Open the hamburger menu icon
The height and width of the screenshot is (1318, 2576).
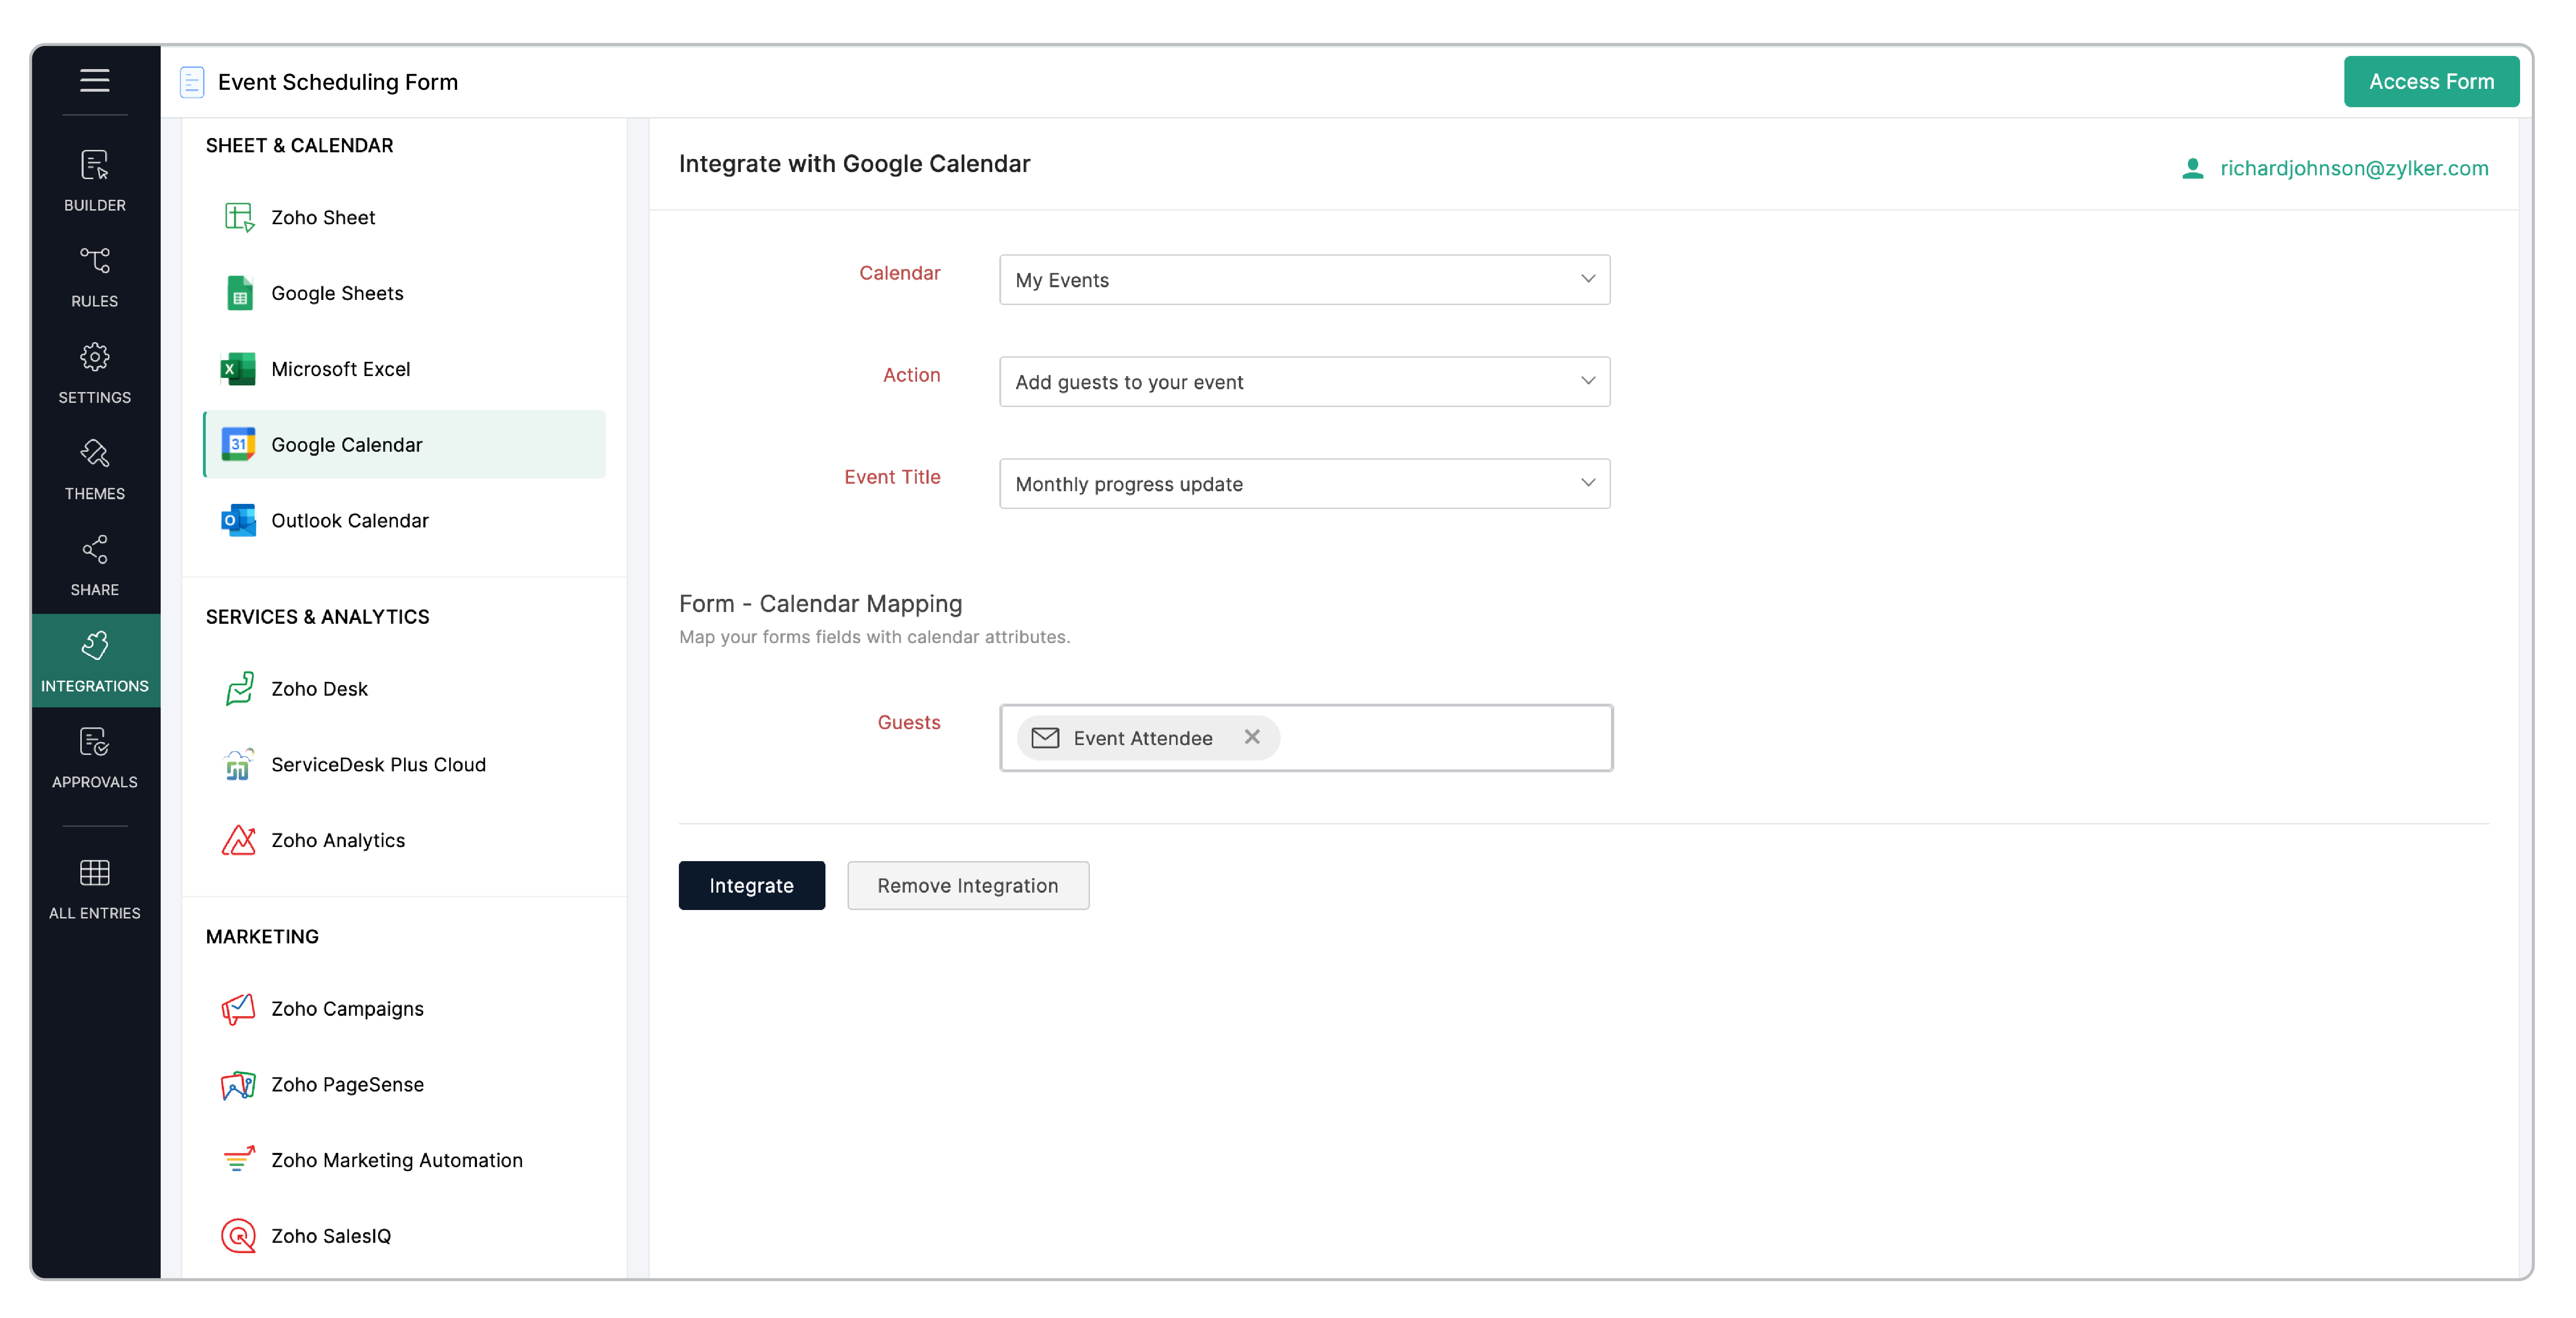coord(95,80)
